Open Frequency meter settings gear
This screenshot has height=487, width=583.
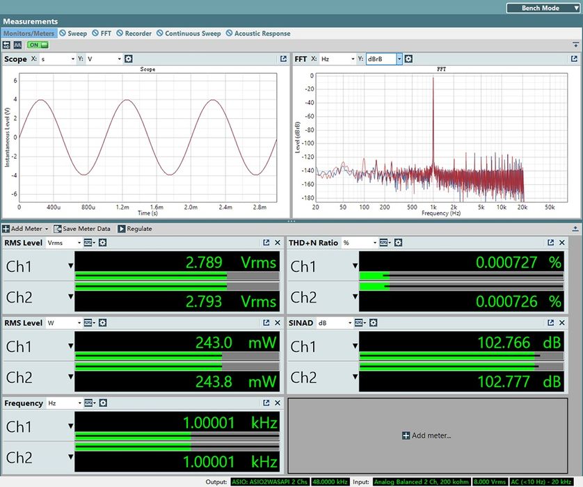pos(103,403)
